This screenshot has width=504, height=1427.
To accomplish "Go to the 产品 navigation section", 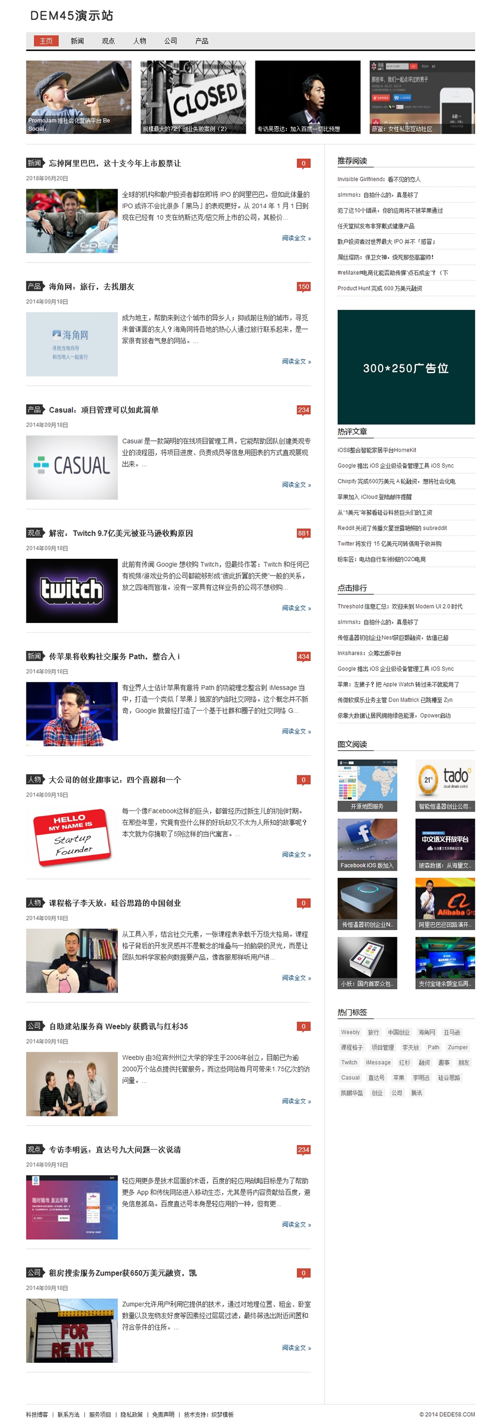I will [202, 41].
